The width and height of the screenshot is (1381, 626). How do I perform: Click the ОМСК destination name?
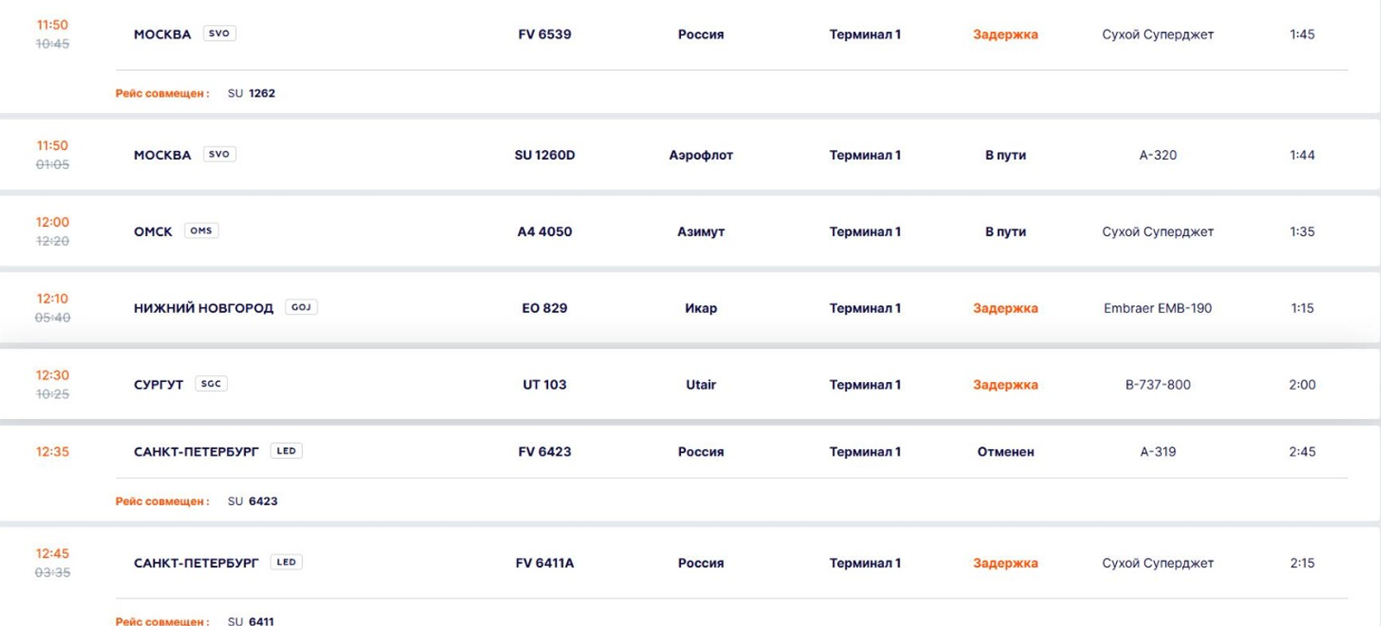coord(154,231)
